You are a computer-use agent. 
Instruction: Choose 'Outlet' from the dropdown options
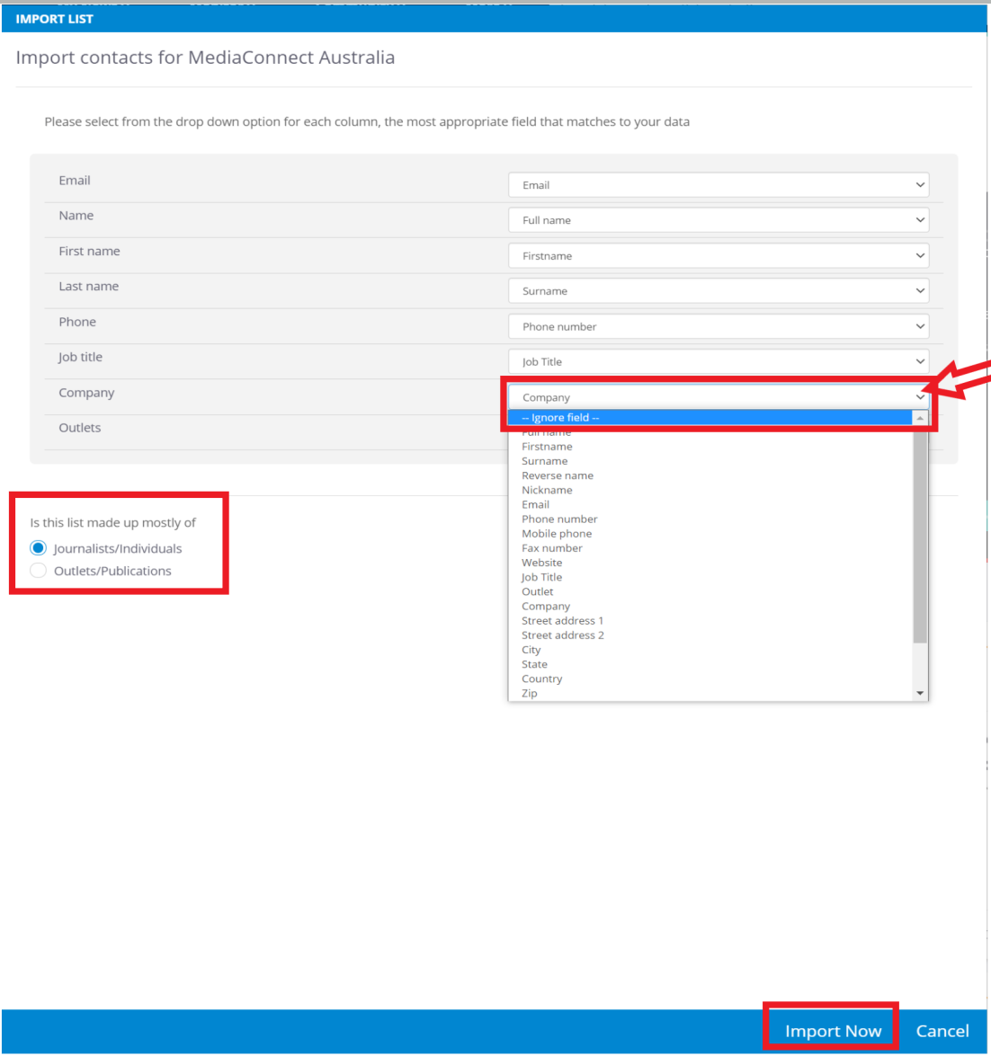tap(538, 591)
